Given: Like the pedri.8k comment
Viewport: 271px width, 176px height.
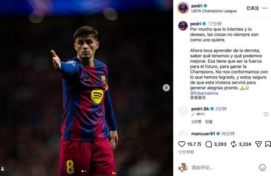Looking at the screenshot, I should [266, 114].
